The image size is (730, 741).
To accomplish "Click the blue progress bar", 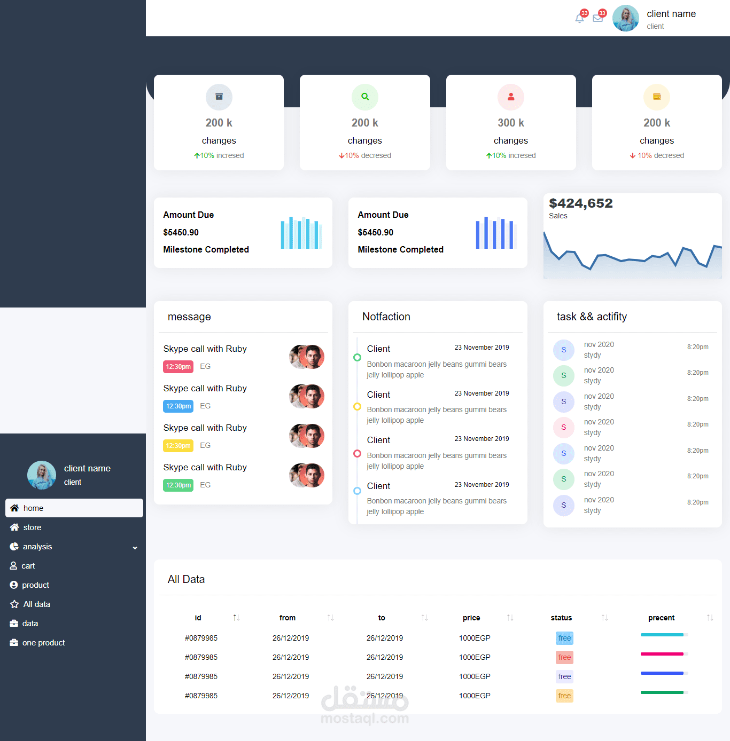I will tap(664, 673).
